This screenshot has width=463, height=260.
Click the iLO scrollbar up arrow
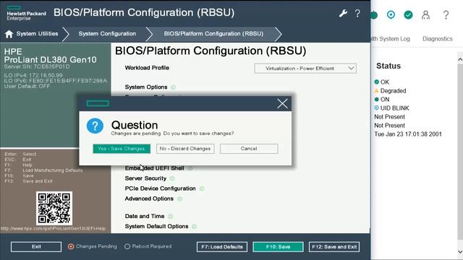point(460,59)
